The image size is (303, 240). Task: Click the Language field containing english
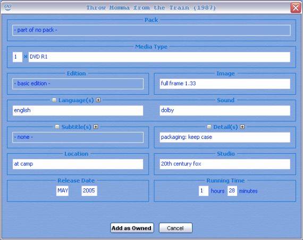point(78,111)
